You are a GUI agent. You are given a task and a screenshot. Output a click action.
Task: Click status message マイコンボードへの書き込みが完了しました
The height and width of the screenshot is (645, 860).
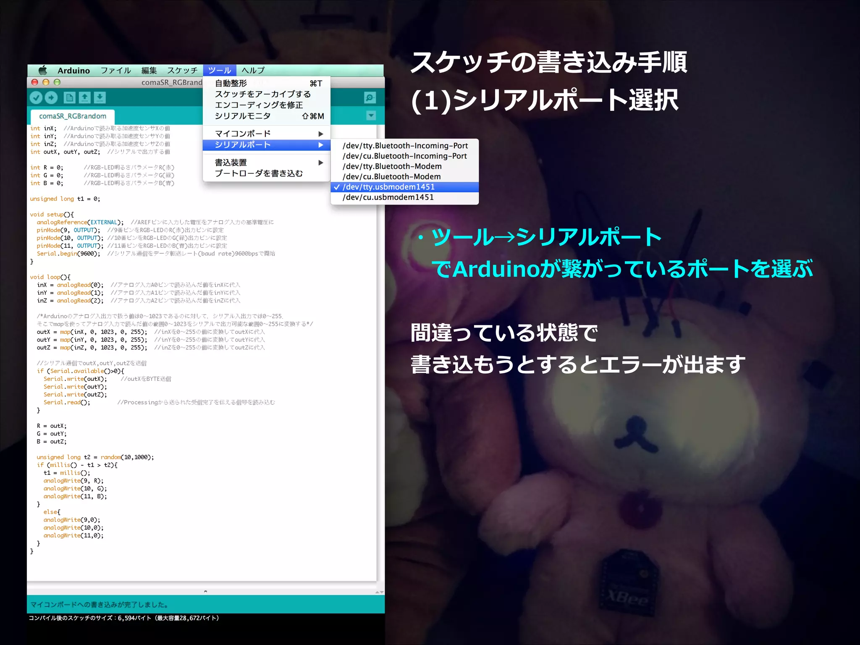point(100,605)
